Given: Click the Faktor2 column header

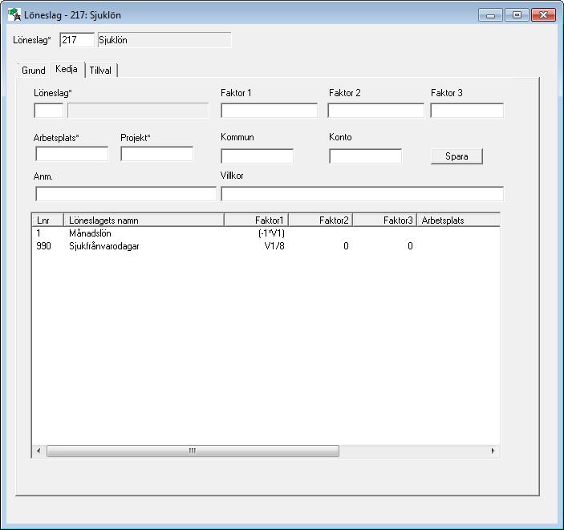Looking at the screenshot, I should (x=320, y=220).
